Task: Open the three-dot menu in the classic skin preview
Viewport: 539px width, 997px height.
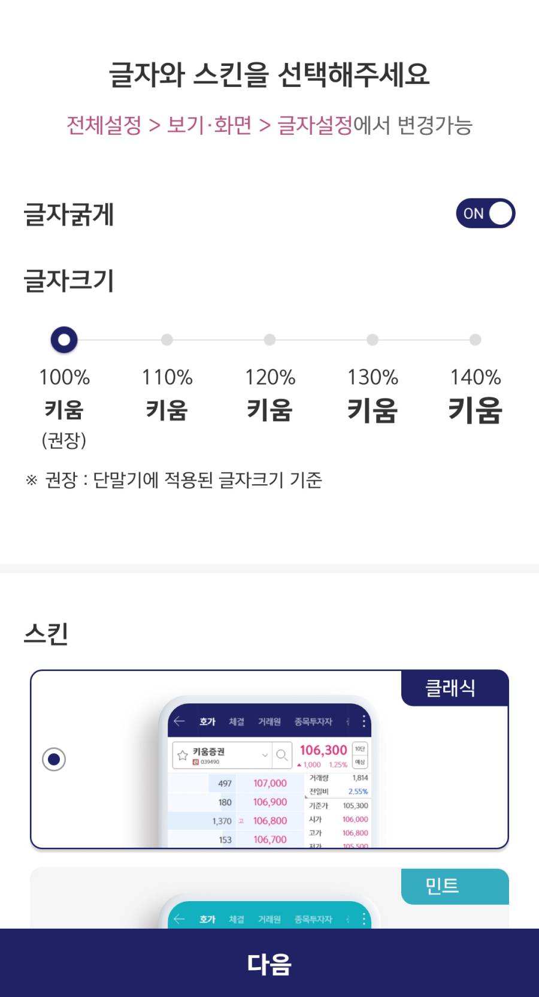Action: 364,721
